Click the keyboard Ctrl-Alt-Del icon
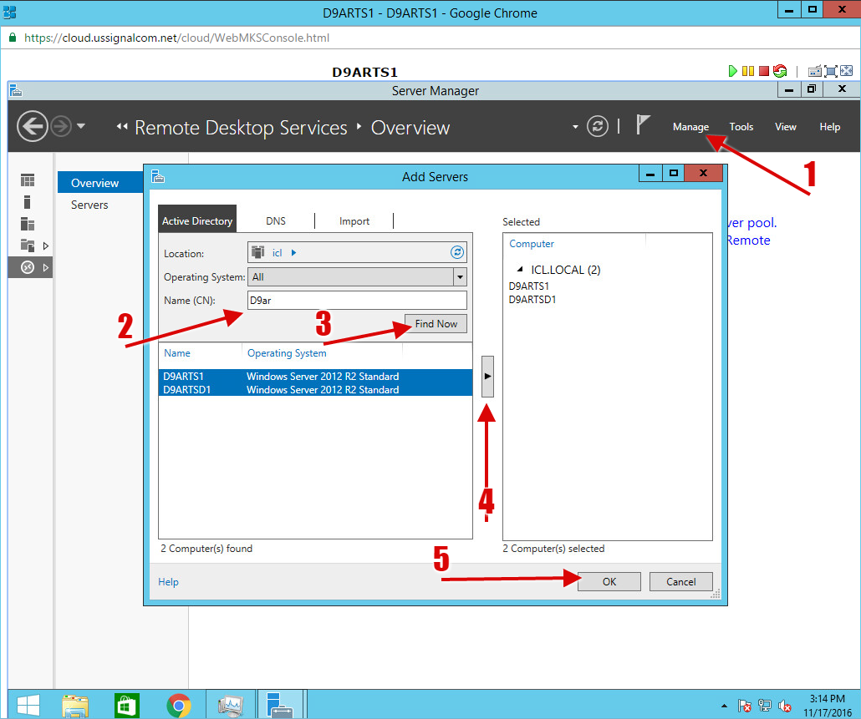The height and width of the screenshot is (719, 861). pyautogui.click(x=815, y=71)
